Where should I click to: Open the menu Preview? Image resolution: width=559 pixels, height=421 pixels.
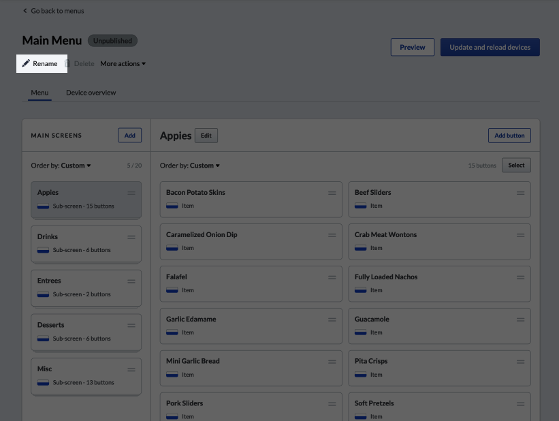tap(412, 47)
